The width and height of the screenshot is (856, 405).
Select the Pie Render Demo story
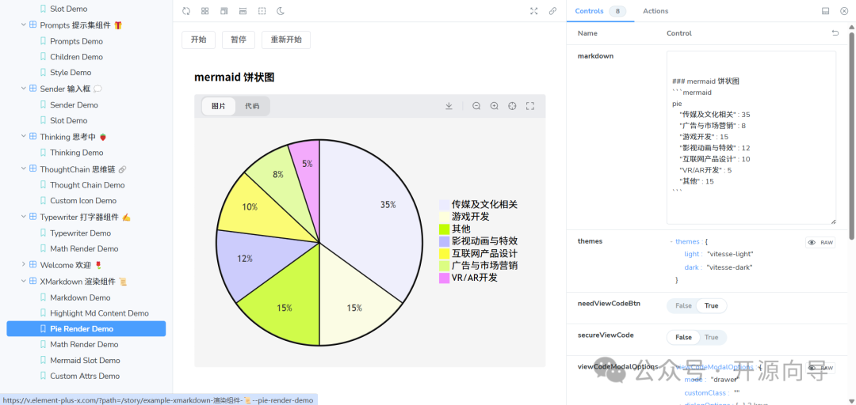point(86,329)
